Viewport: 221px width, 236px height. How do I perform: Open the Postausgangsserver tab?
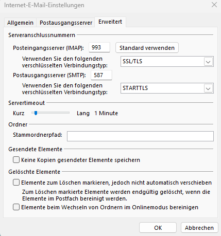coord(66,23)
